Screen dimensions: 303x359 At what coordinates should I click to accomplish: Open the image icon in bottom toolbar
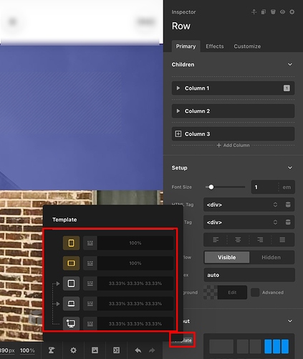[95, 350]
